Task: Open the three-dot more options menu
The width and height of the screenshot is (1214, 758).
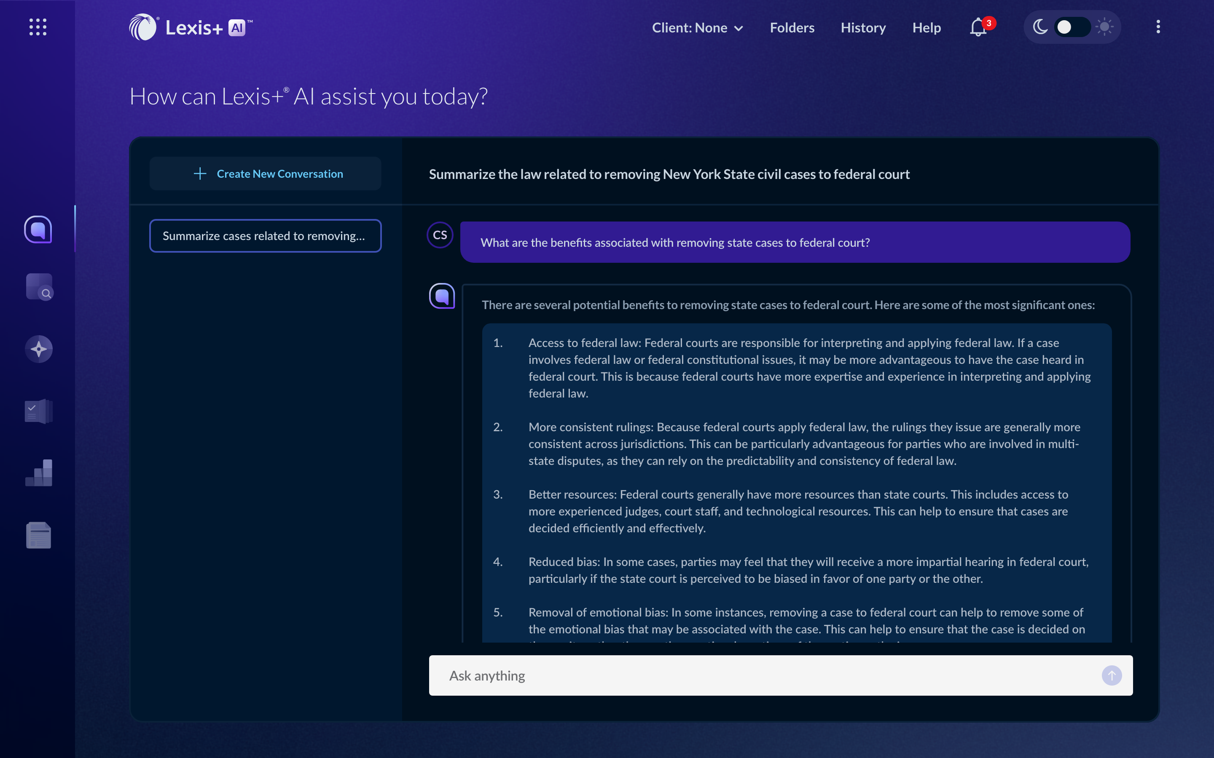Action: click(x=1158, y=27)
